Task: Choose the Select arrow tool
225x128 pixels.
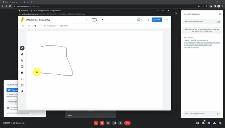Action: tap(22, 61)
